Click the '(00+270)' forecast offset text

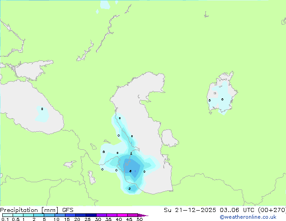(x=272, y=210)
